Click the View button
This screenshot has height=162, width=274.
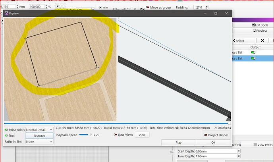click(142, 135)
